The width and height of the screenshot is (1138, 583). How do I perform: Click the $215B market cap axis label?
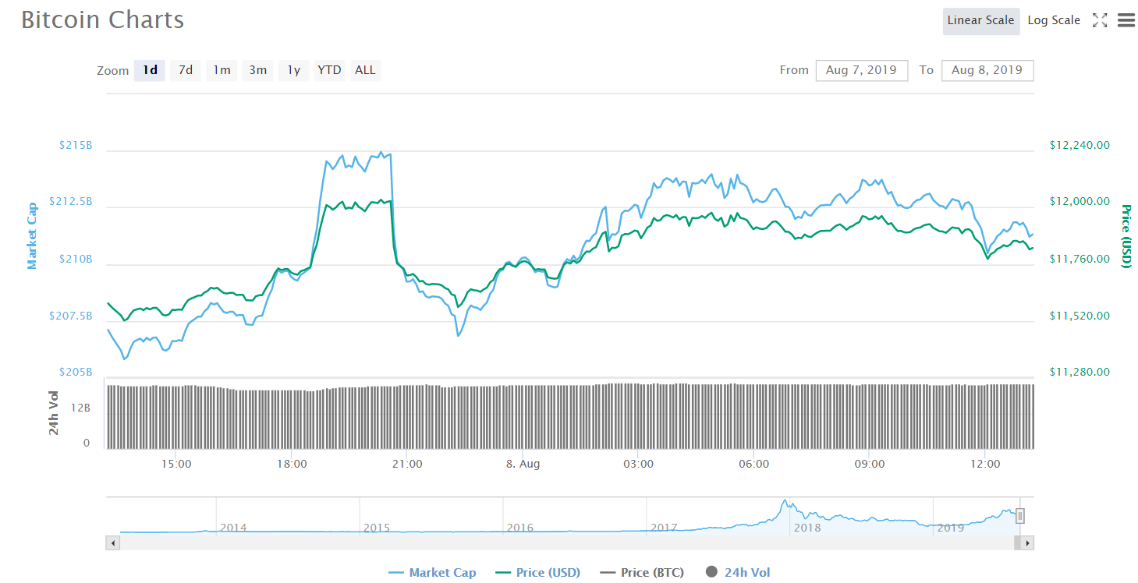click(76, 145)
